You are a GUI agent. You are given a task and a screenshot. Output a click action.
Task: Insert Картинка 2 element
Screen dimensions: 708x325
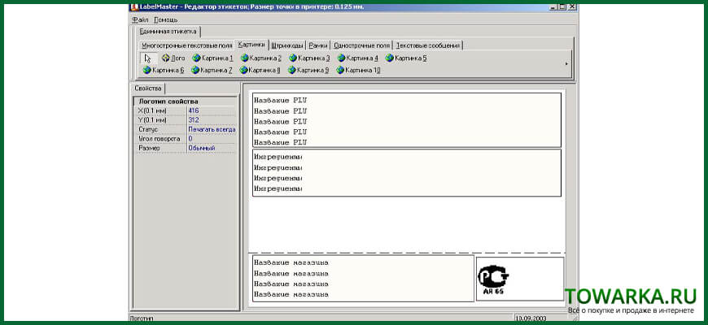coord(261,58)
